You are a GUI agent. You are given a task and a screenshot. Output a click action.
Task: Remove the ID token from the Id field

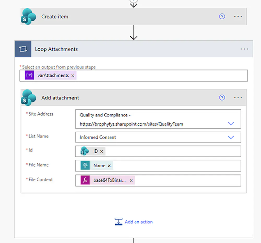coord(102,151)
